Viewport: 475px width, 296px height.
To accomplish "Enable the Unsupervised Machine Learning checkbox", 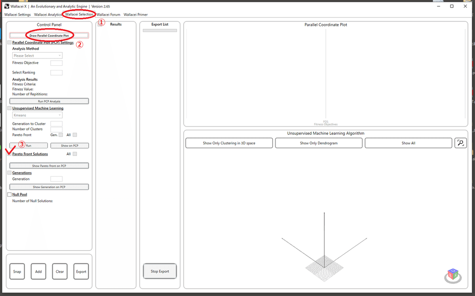I will pyautogui.click(x=10, y=108).
